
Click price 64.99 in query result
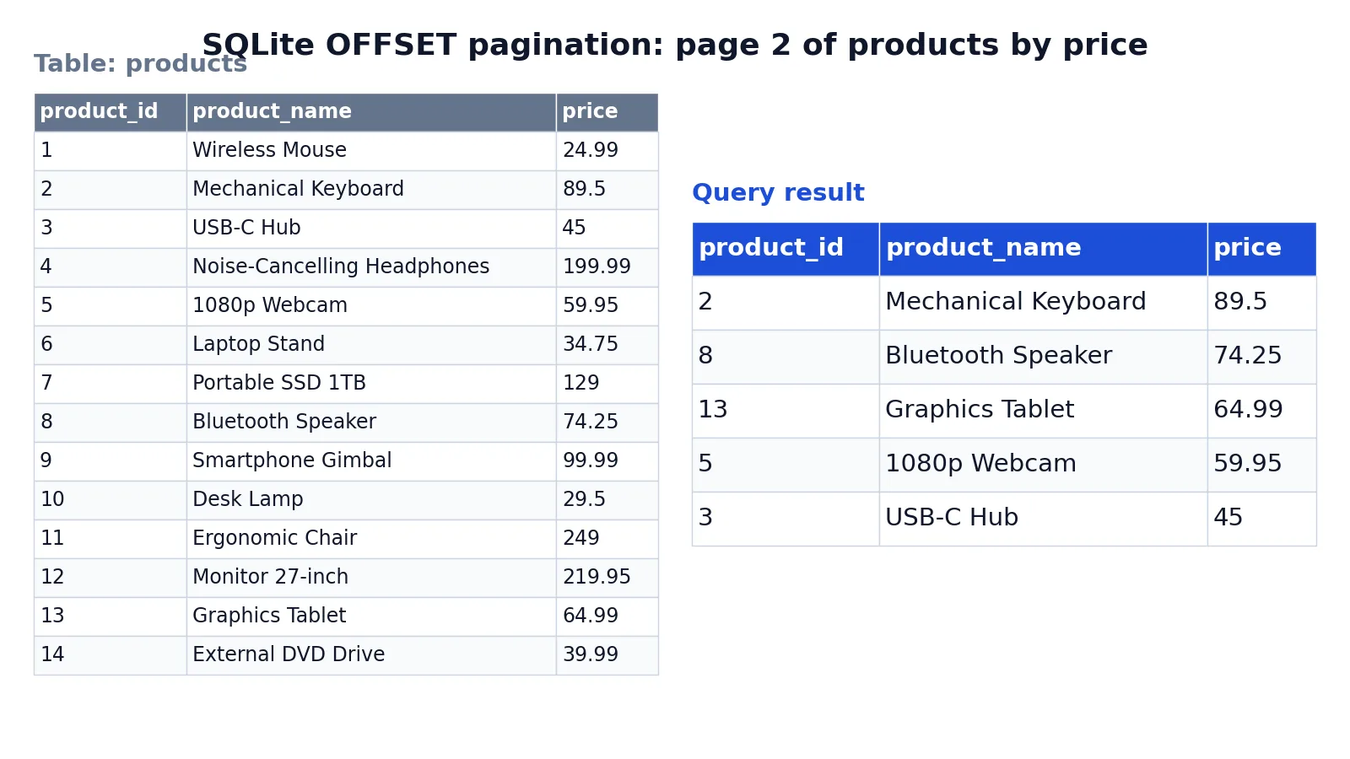click(x=1261, y=411)
